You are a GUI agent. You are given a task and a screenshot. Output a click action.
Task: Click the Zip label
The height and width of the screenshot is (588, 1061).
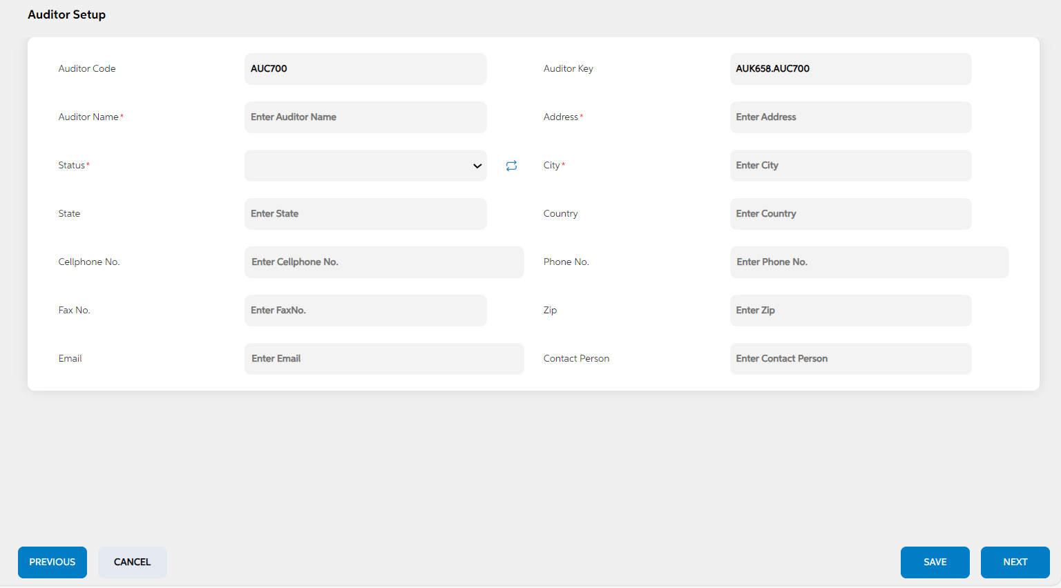pyautogui.click(x=551, y=311)
